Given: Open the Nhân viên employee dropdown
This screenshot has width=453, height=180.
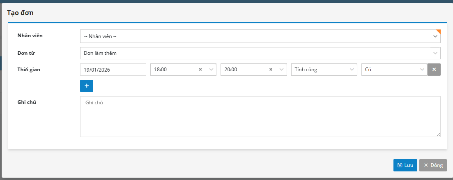Looking at the screenshot, I should [x=260, y=36].
